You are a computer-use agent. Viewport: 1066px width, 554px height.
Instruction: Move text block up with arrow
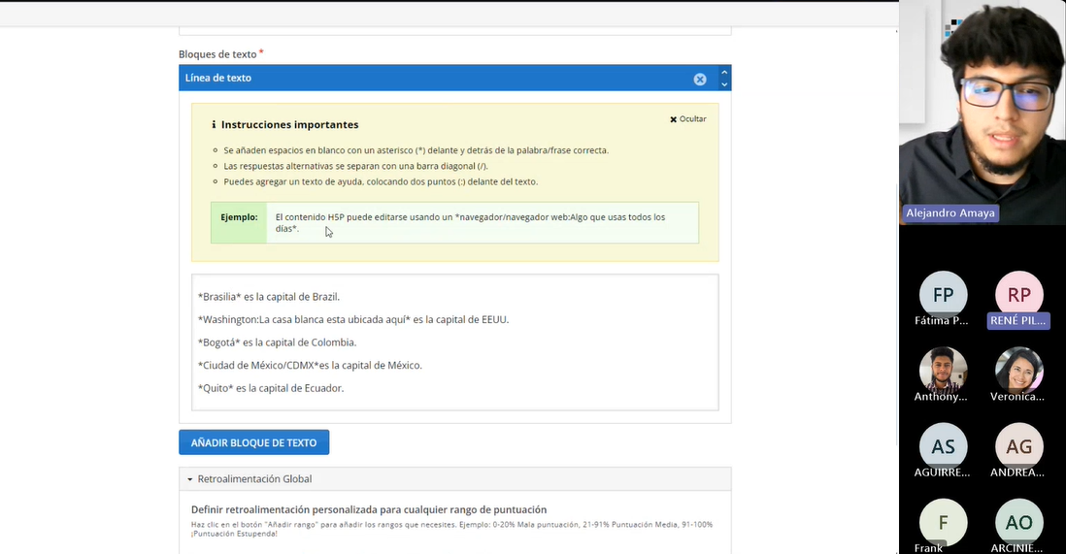tap(723, 73)
